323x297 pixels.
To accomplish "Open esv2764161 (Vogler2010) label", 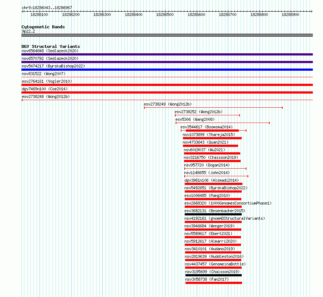I will pyautogui.click(x=47, y=81).
